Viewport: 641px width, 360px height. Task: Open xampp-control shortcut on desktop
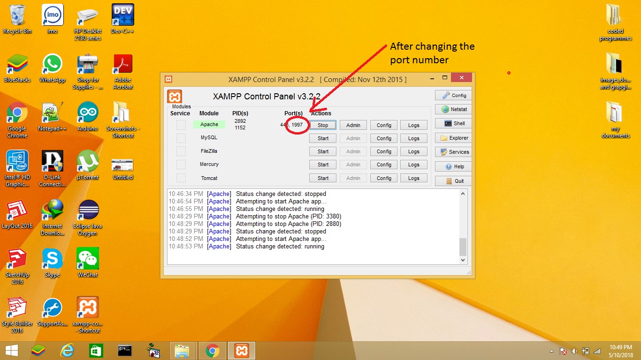tap(87, 315)
